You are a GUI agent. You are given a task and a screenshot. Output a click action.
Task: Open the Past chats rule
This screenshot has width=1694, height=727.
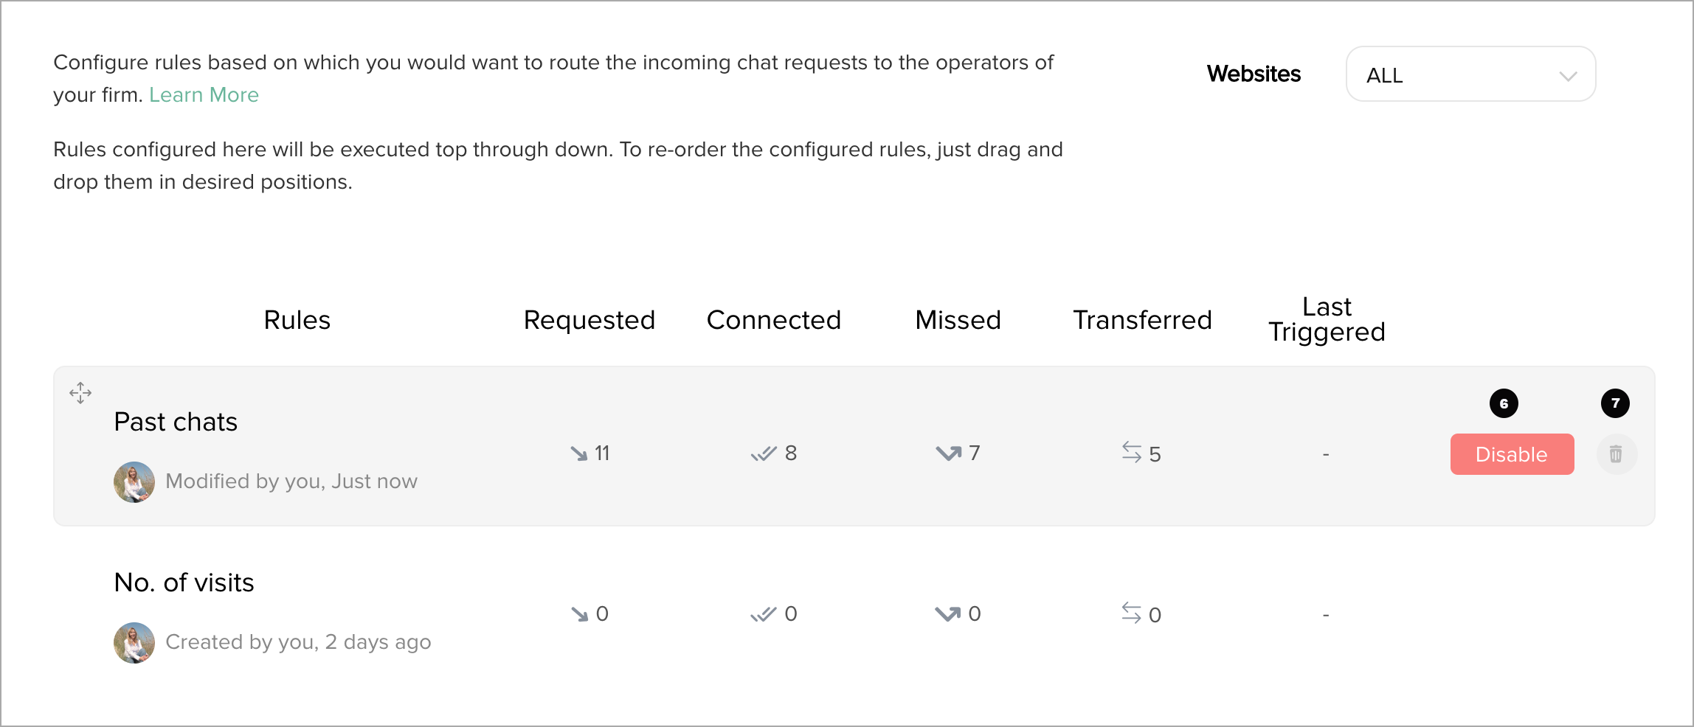[176, 422]
